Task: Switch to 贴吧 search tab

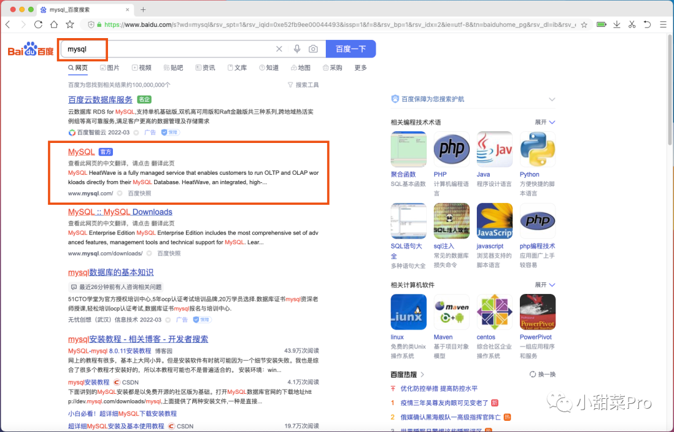Action: [173, 67]
